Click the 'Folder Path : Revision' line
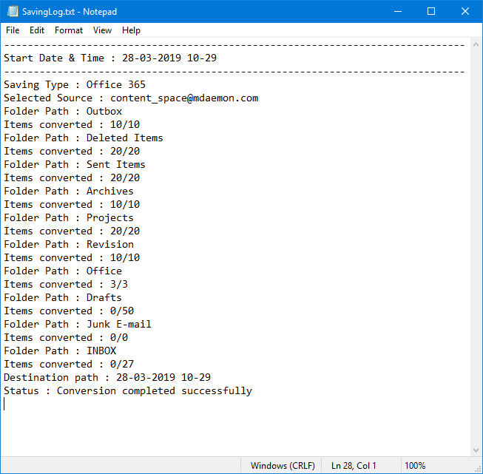483x474 pixels. click(69, 244)
